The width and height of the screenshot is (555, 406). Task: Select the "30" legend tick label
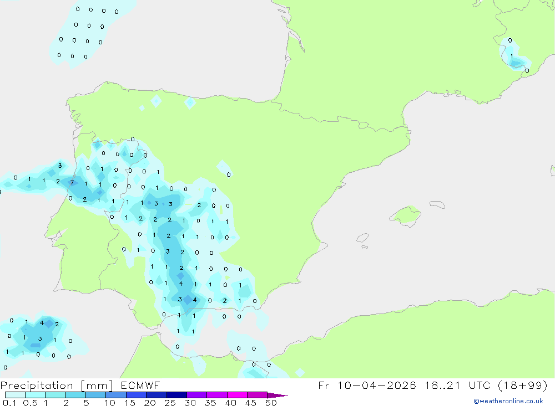click(x=190, y=403)
